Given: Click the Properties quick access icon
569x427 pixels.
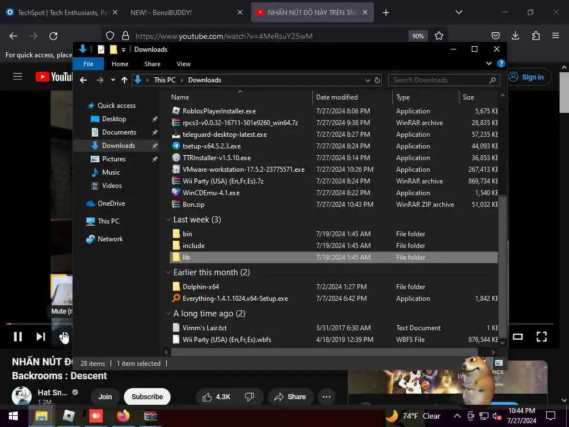Looking at the screenshot, I should [x=101, y=49].
